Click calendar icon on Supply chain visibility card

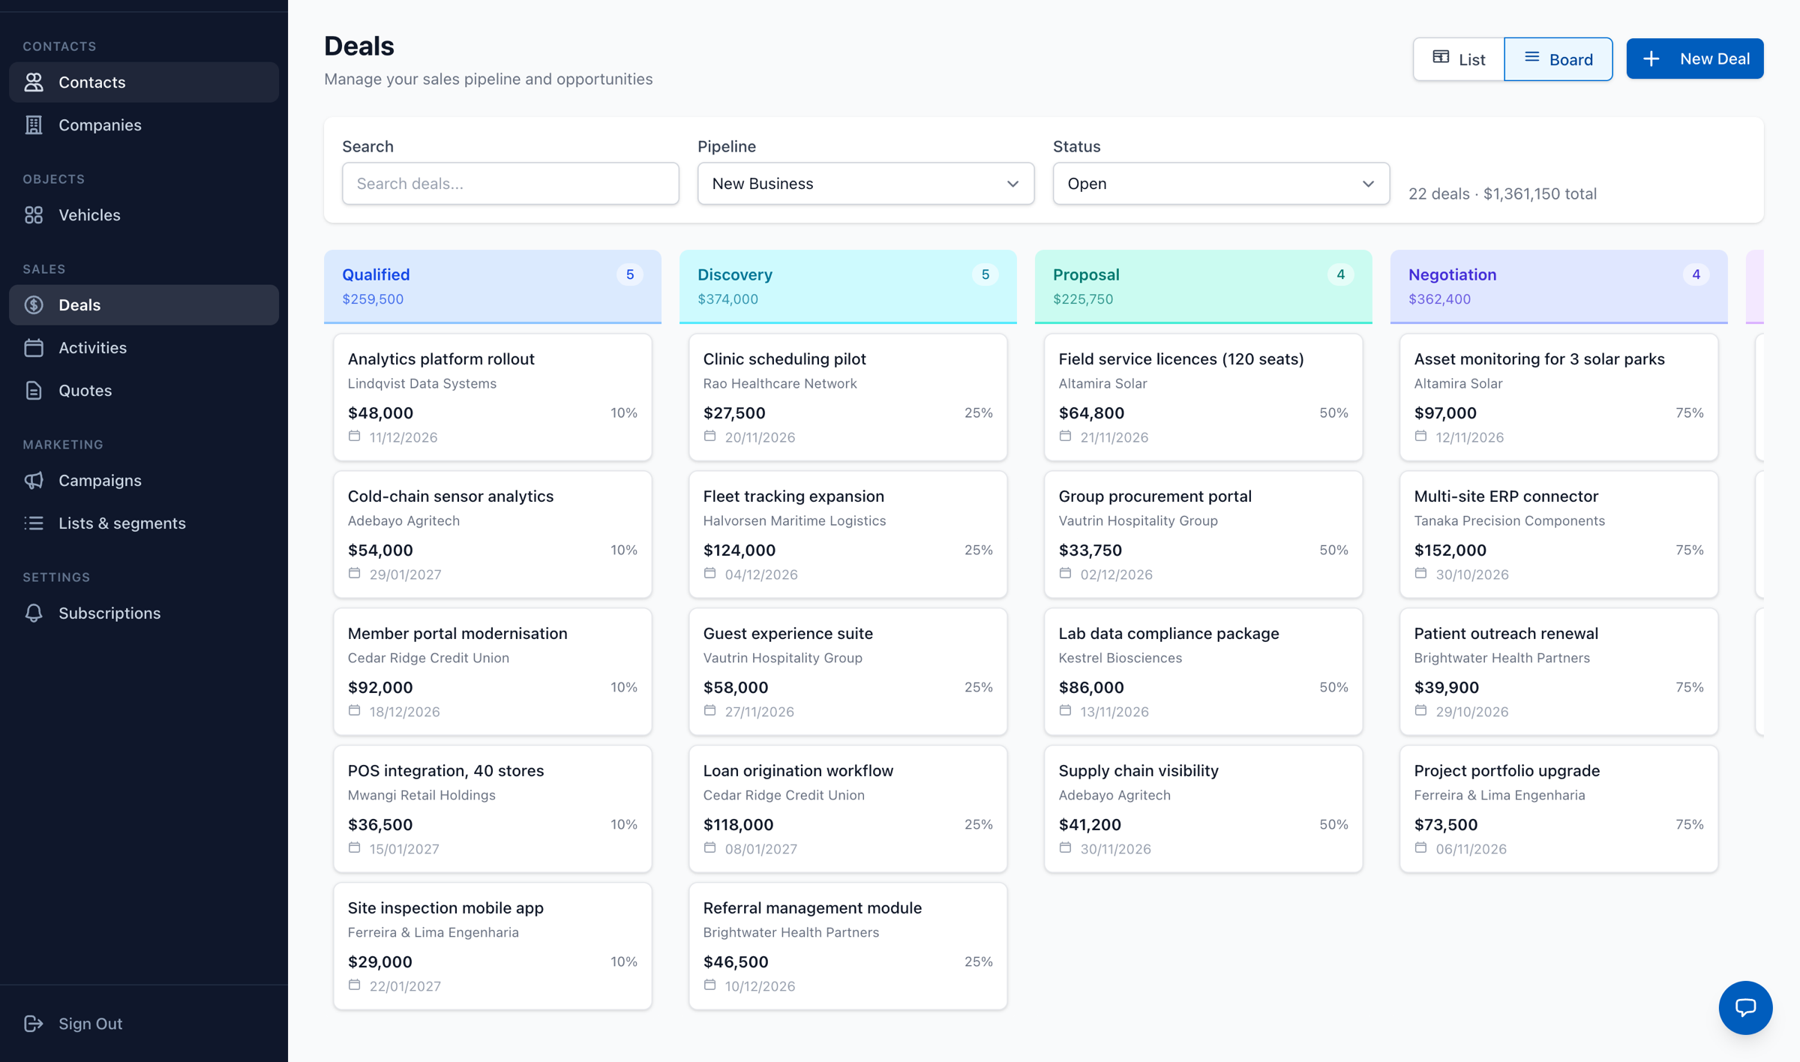tap(1066, 847)
